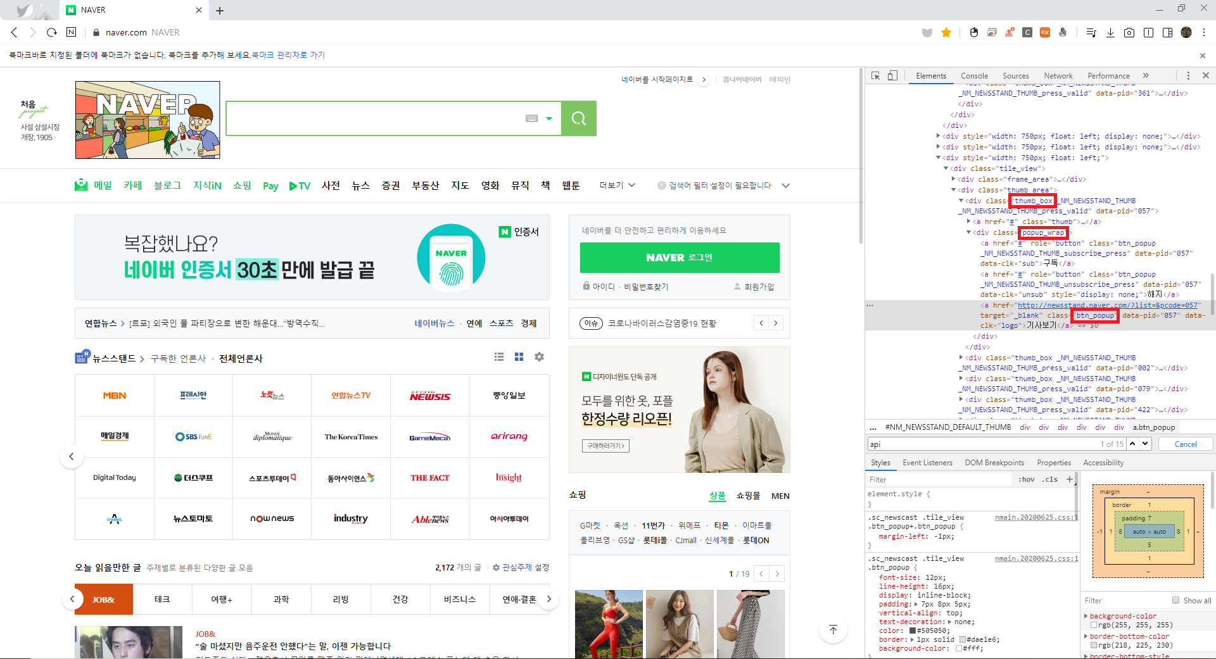Jump to next search result arrow
The image size is (1216, 659).
1145,444
